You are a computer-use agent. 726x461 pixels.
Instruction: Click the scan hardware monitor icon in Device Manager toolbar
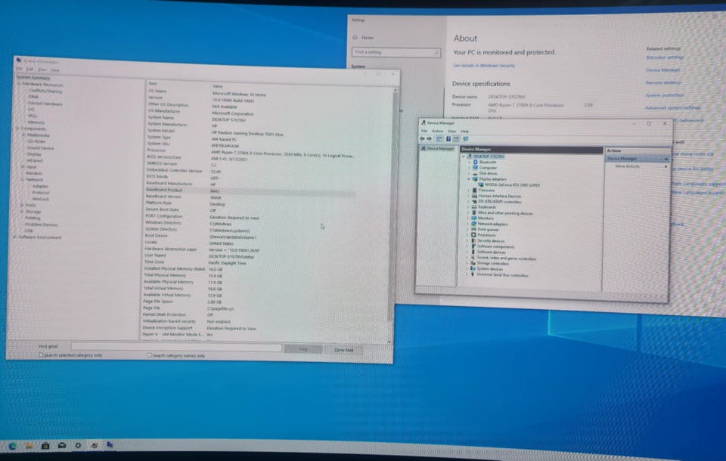tap(466, 139)
